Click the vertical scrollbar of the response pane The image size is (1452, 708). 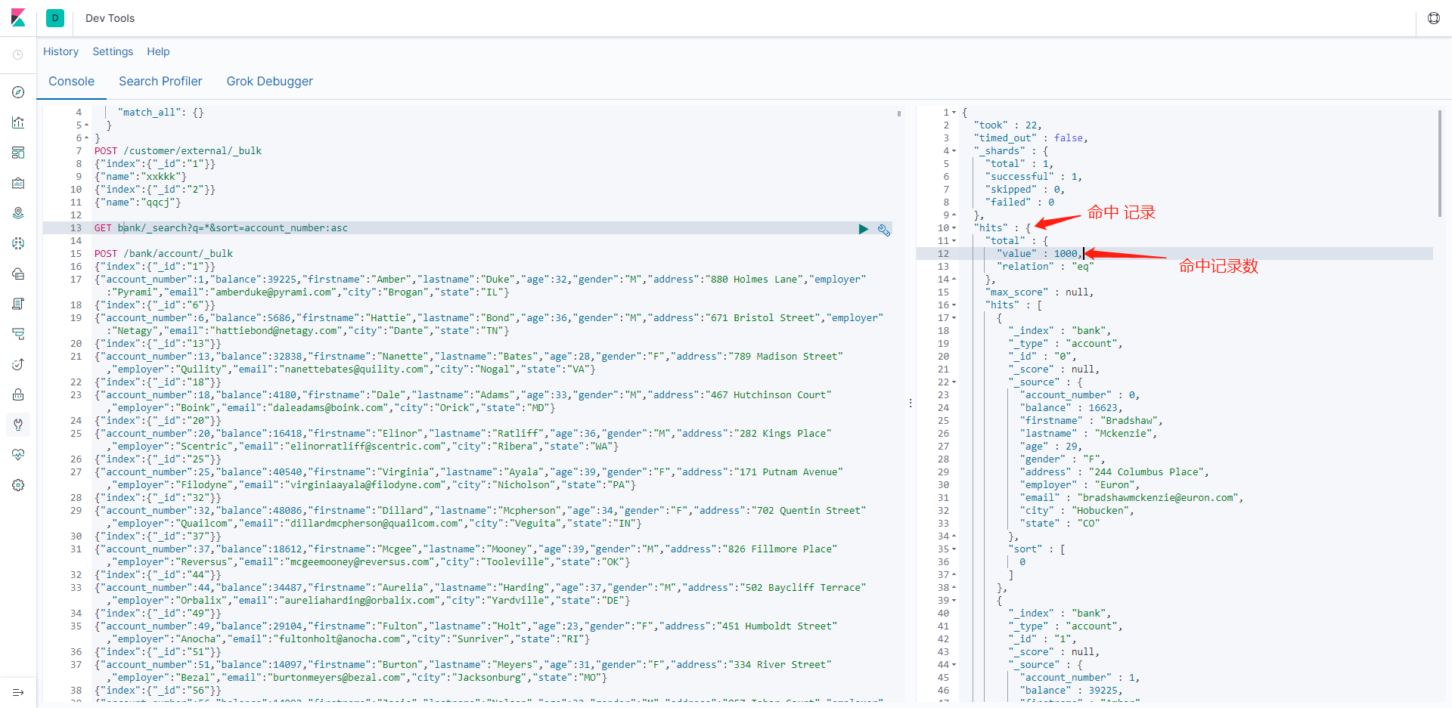1439,163
